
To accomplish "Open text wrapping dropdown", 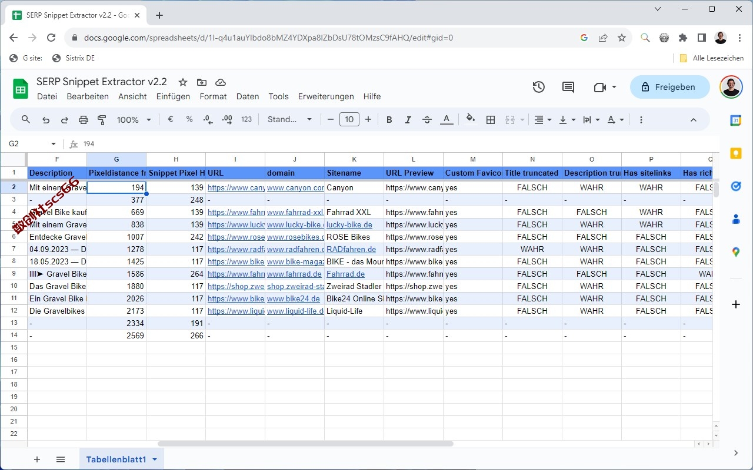I will pos(591,119).
